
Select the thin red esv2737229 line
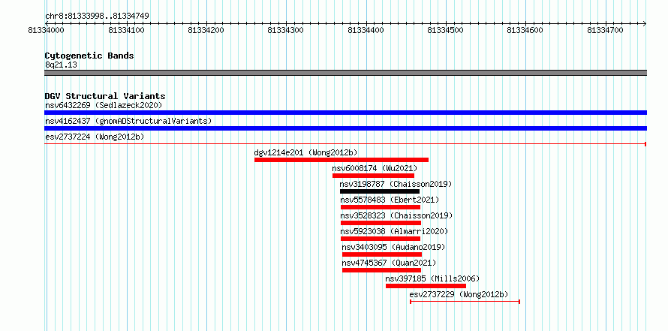point(465,302)
